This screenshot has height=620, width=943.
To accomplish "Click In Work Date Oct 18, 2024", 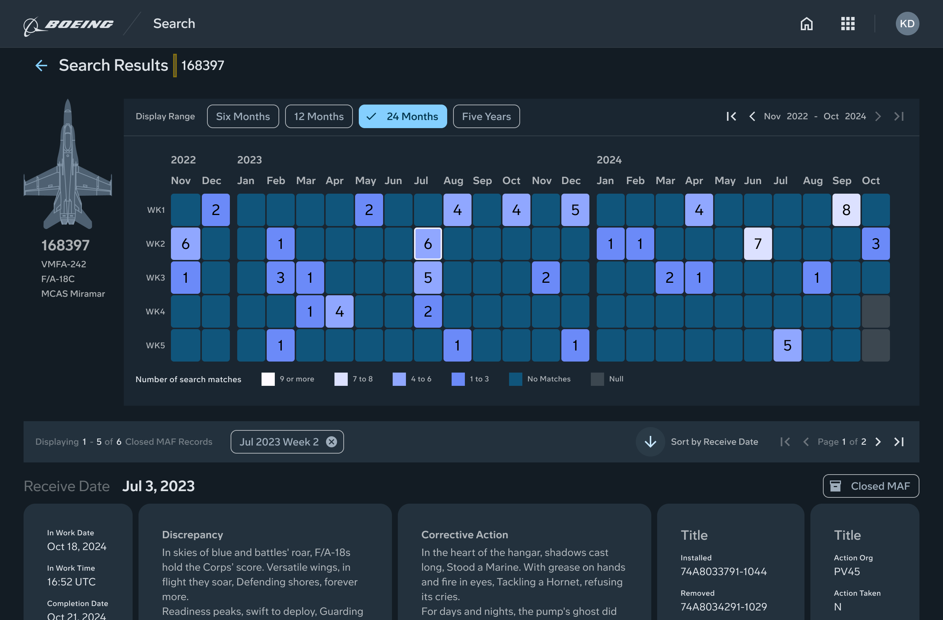I will coord(77,547).
